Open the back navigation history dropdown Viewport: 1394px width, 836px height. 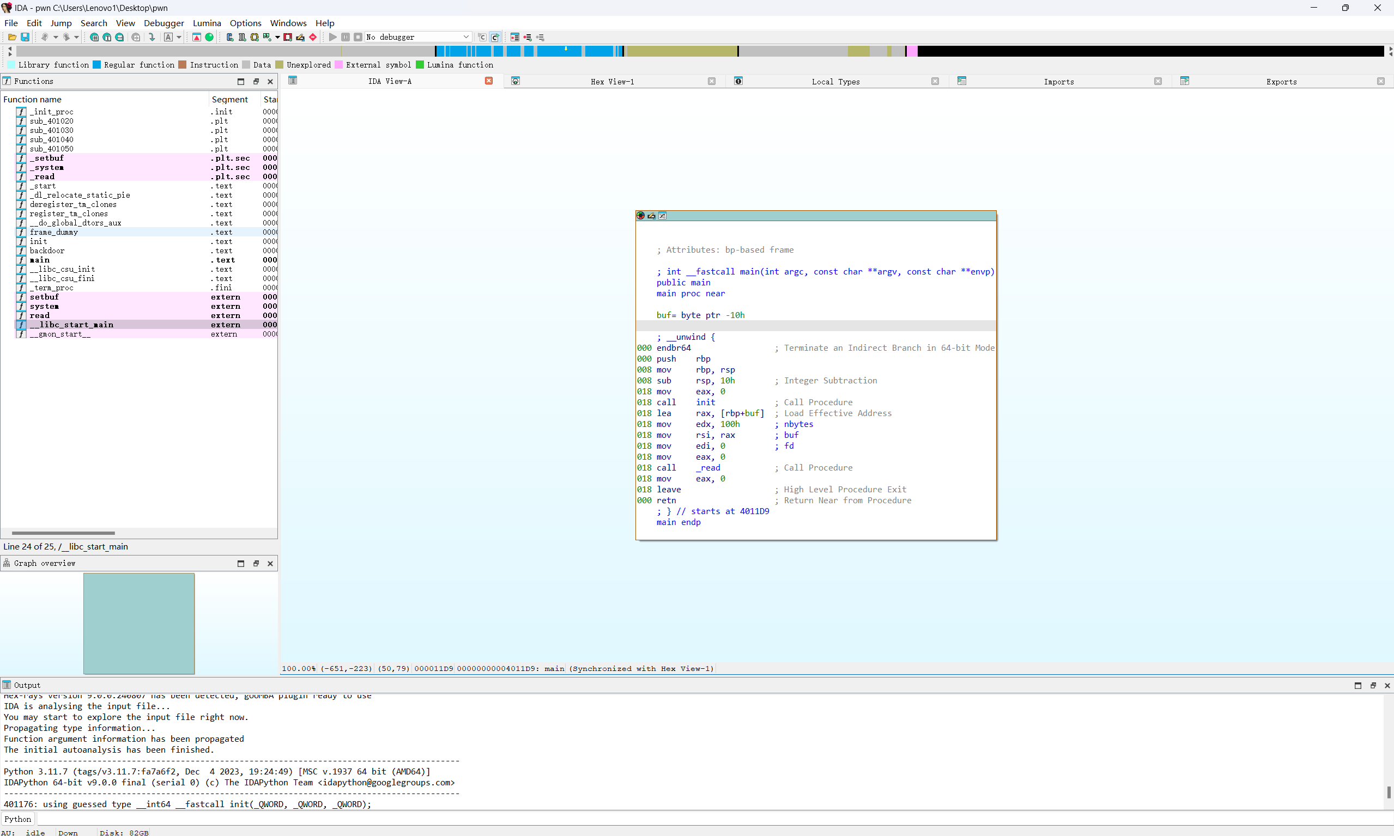coord(55,37)
